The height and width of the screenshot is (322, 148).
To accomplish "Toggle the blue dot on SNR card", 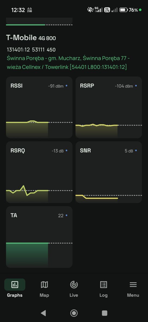I will pos(136,151).
